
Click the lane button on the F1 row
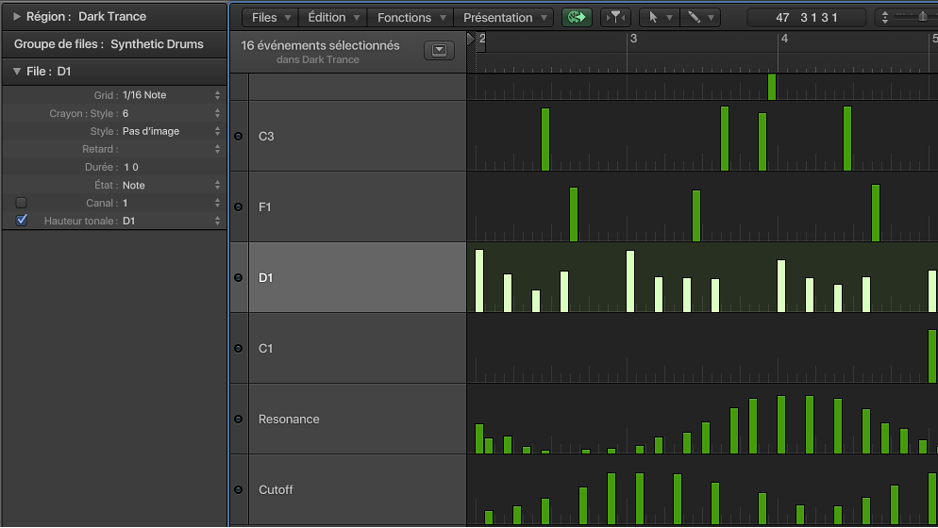[238, 207]
